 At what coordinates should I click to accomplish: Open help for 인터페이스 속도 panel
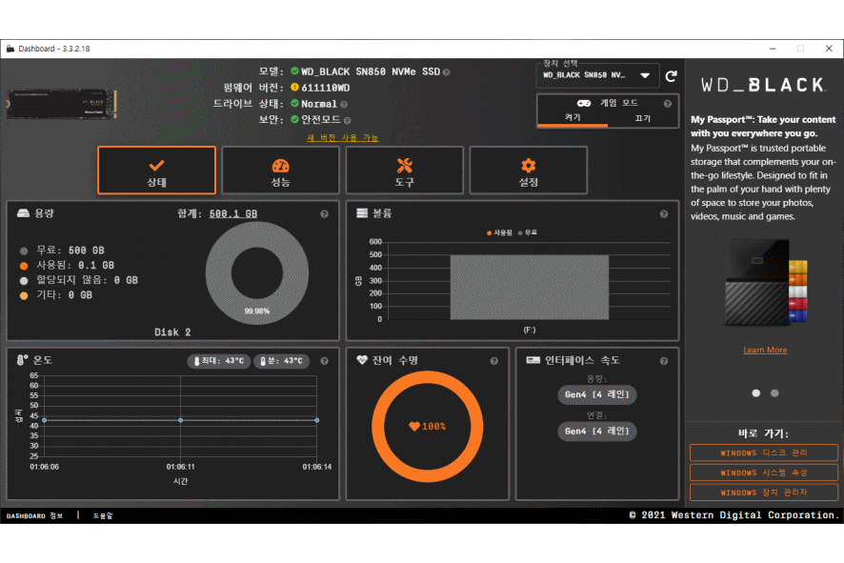click(664, 361)
